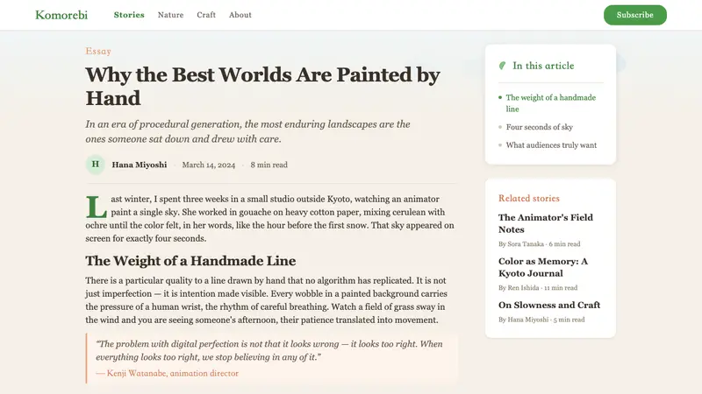The image size is (702, 394).
Task: Click the H author avatar
Action: (96, 165)
